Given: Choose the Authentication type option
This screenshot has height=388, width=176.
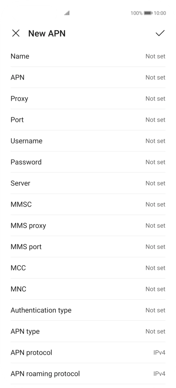Looking at the screenshot, I should pyautogui.click(x=88, y=310).
